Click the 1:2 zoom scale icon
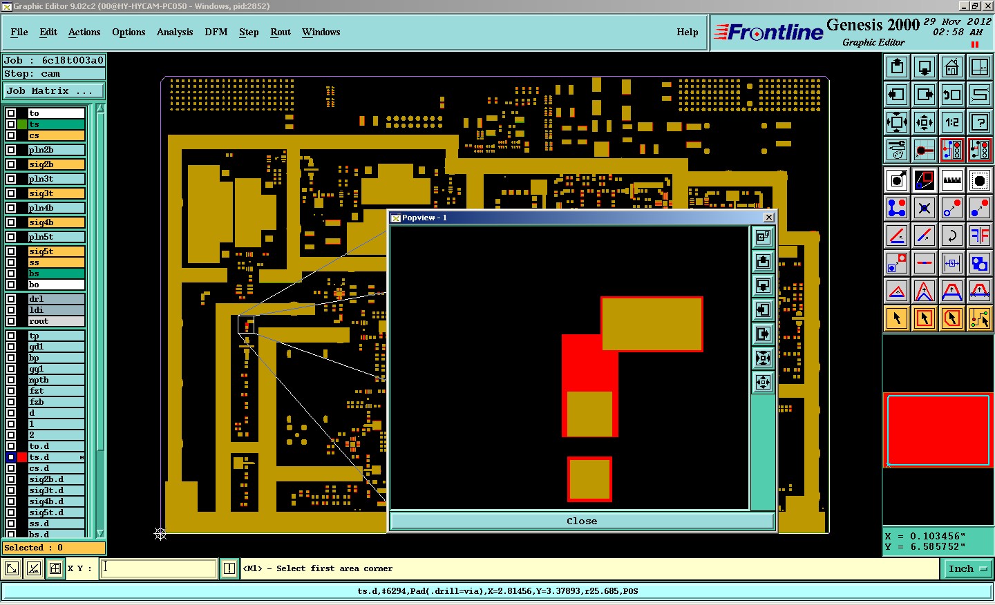 952,122
